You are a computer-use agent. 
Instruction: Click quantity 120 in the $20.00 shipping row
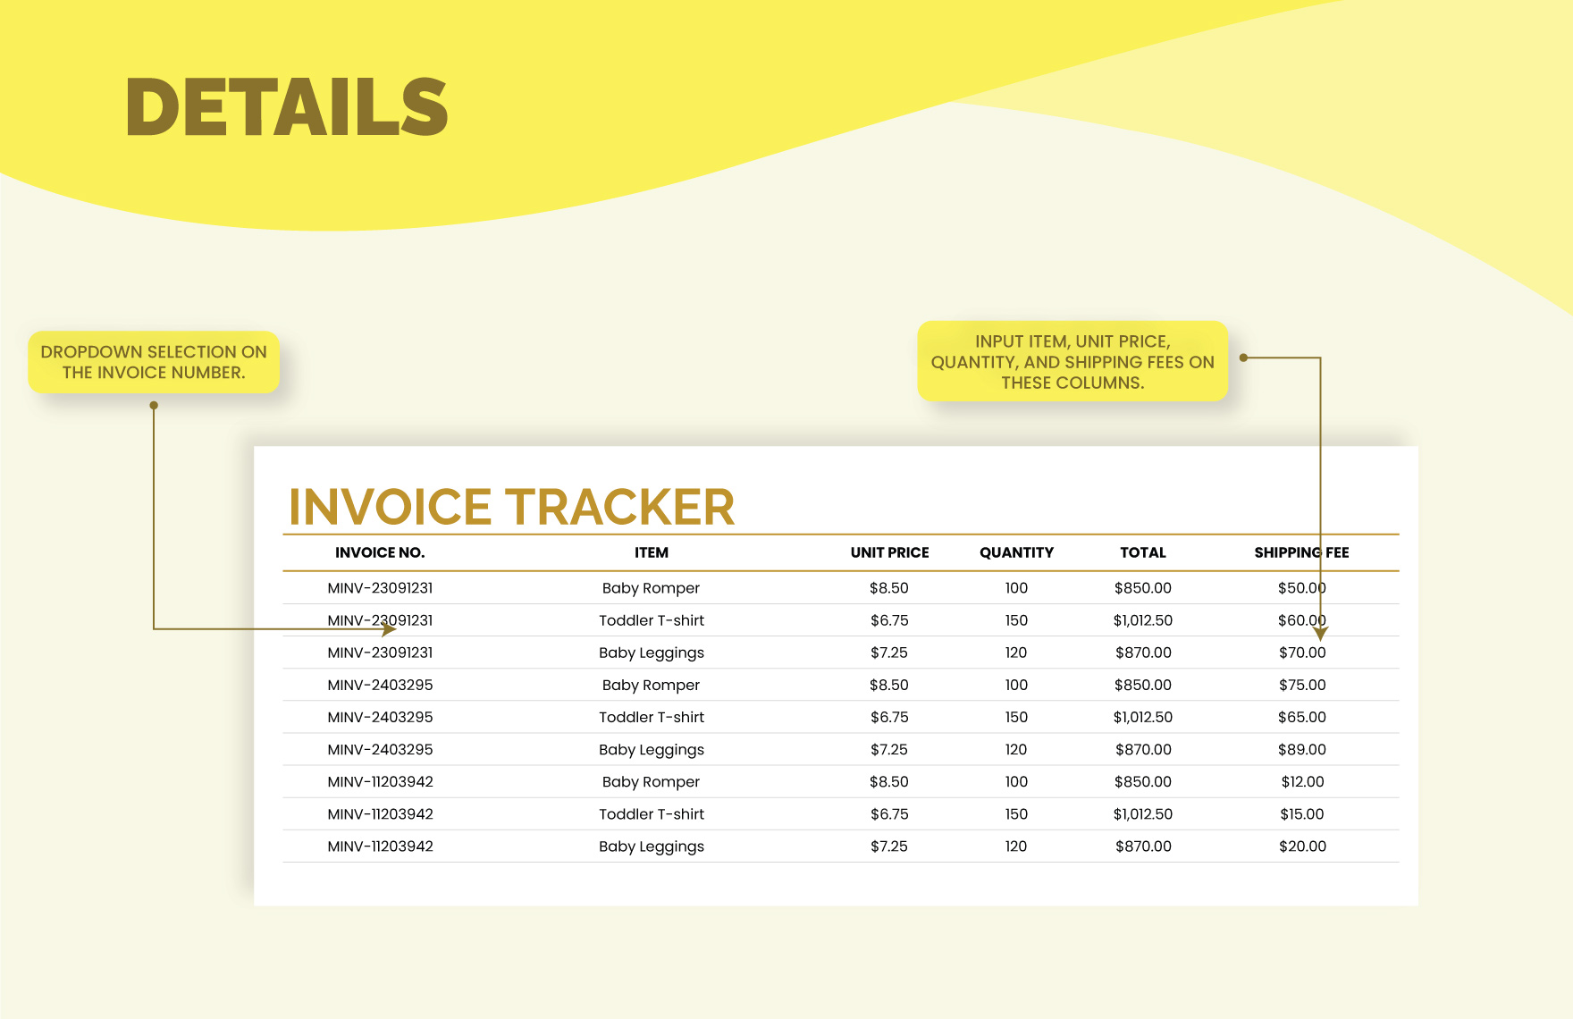click(x=1016, y=846)
